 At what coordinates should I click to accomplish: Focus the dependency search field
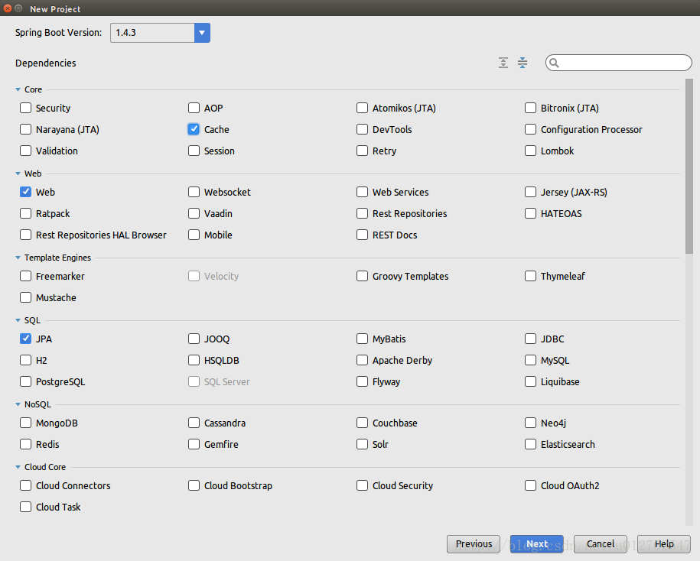pos(623,63)
